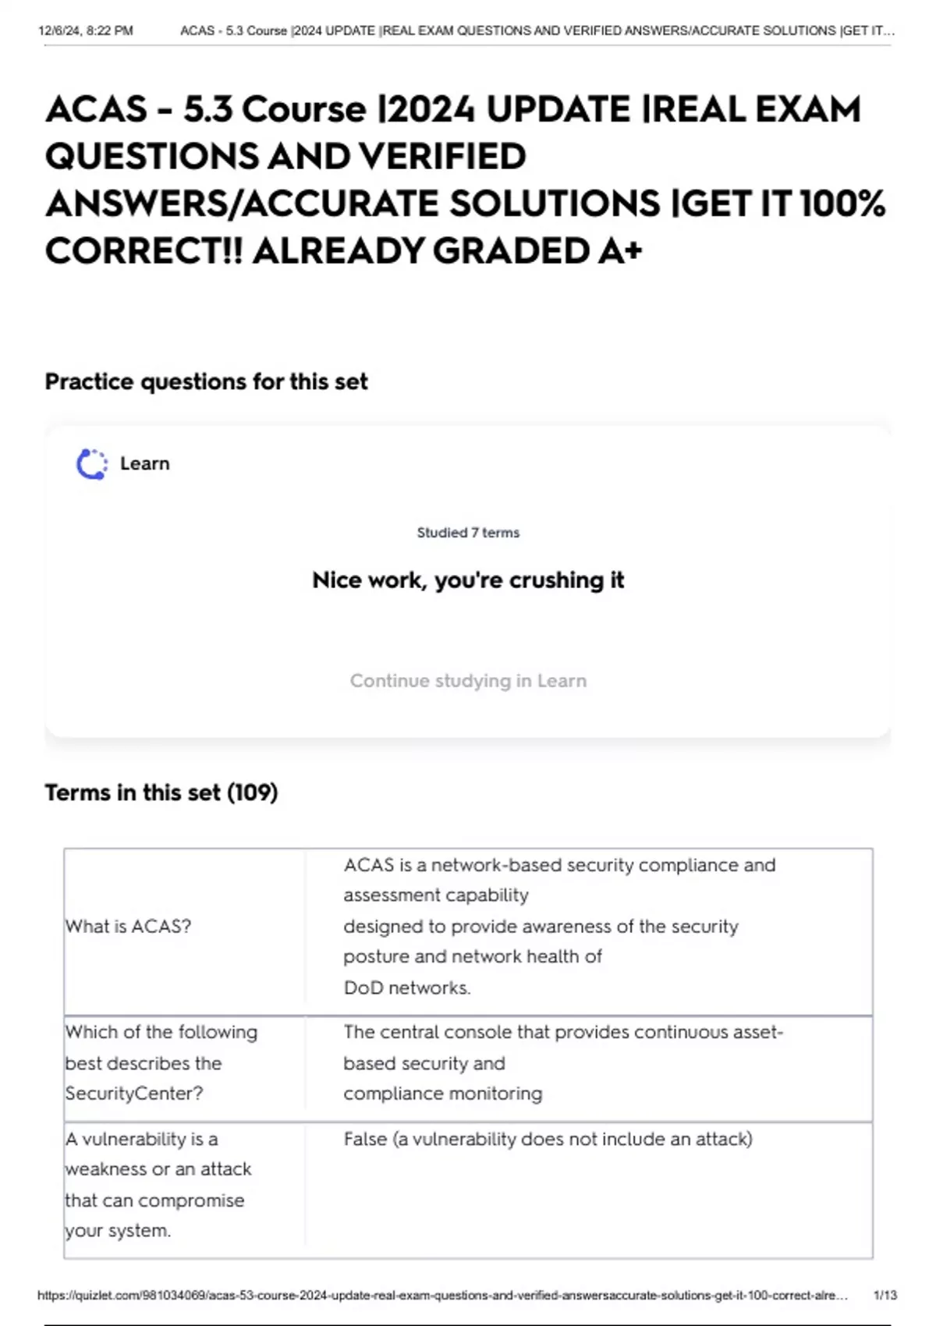Open the quizlet.com URL in footer

pos(442,1295)
